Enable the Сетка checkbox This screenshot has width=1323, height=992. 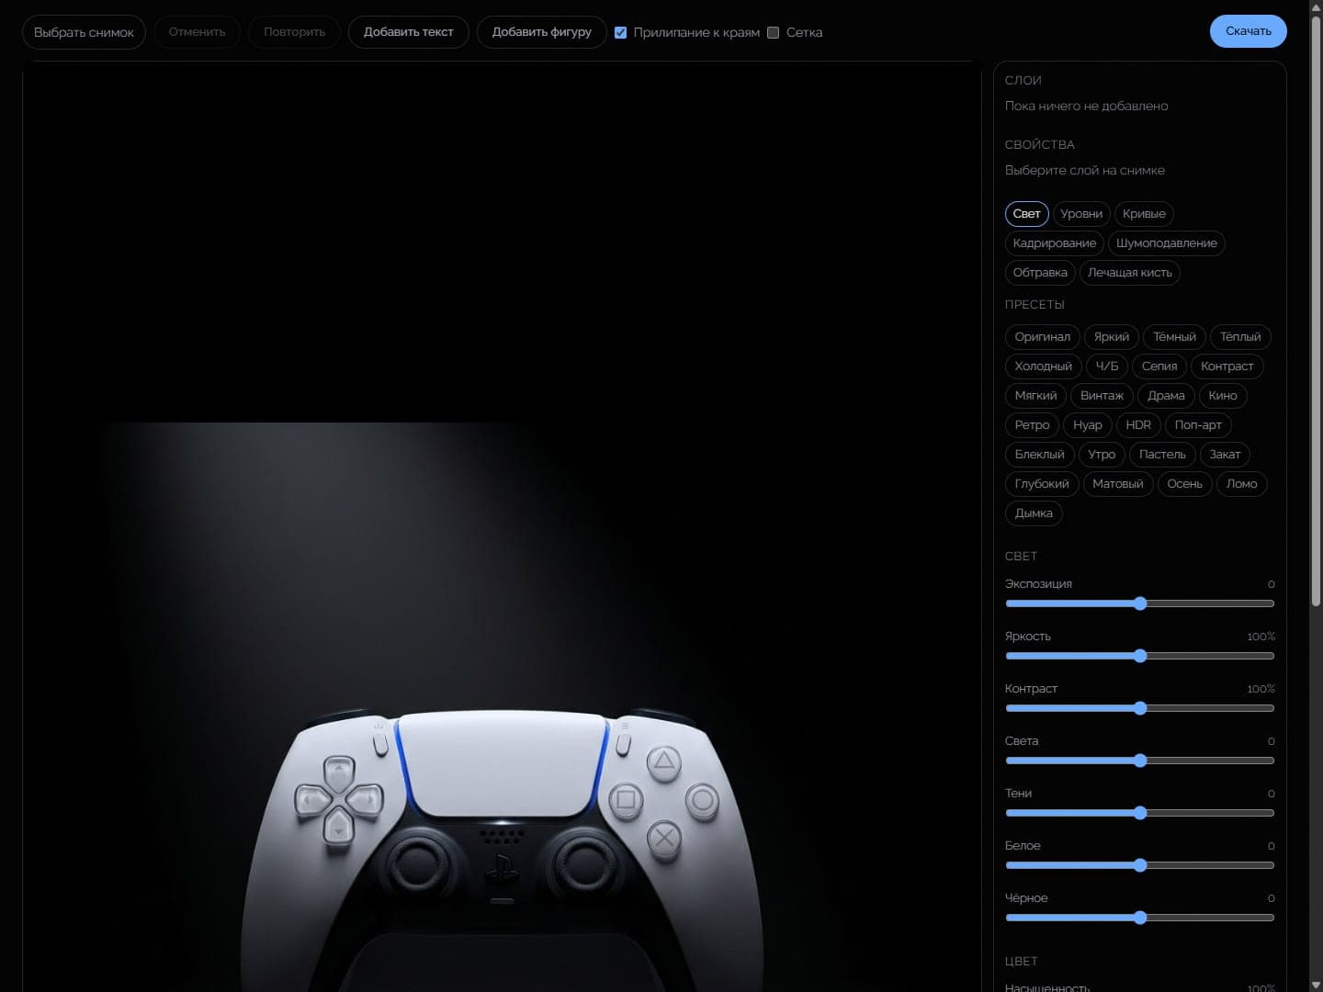pyautogui.click(x=774, y=32)
